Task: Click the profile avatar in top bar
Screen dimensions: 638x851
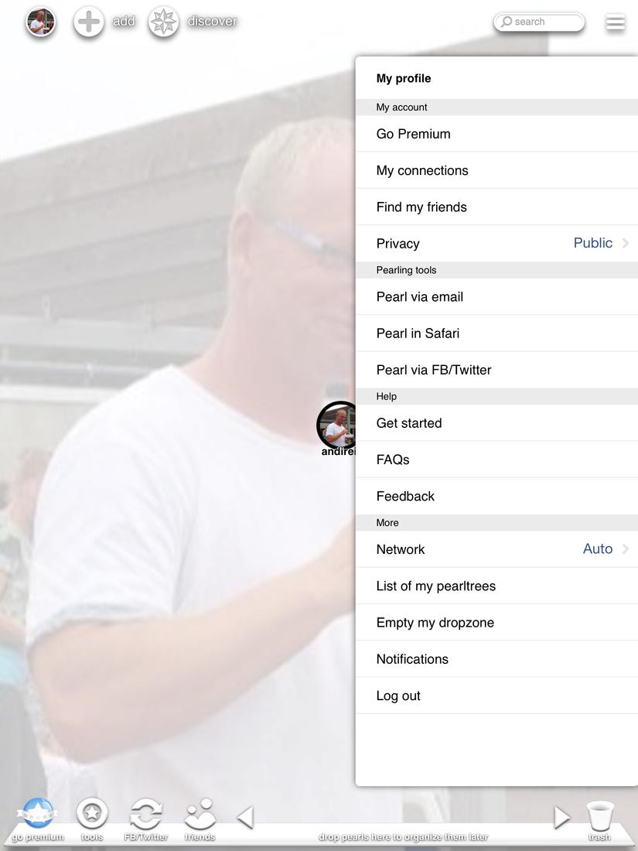Action: click(41, 22)
